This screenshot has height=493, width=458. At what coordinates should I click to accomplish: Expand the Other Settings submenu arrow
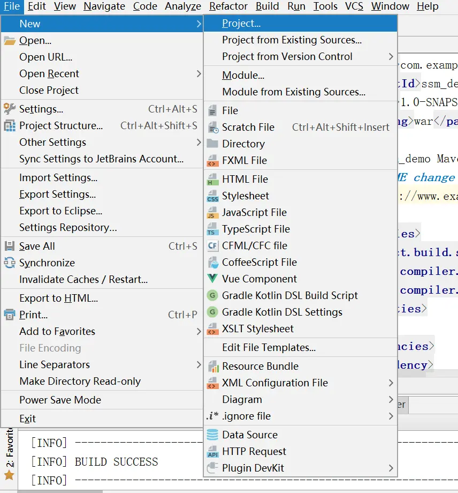coord(199,142)
